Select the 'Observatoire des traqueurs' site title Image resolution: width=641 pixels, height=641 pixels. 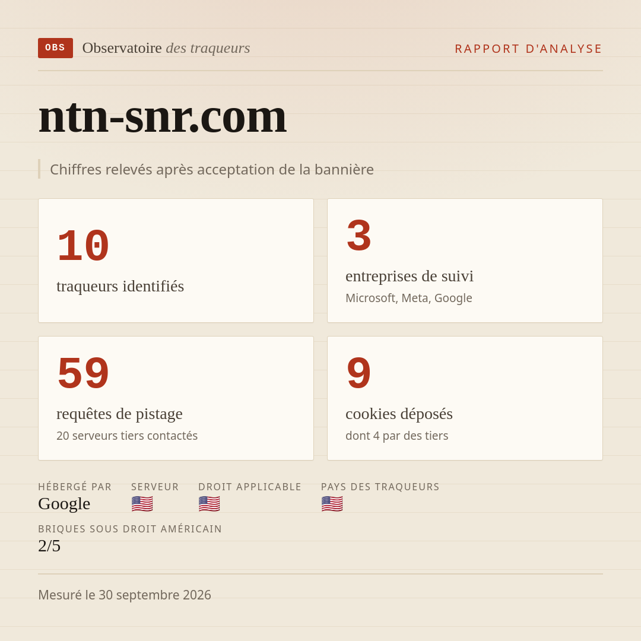tap(166, 48)
